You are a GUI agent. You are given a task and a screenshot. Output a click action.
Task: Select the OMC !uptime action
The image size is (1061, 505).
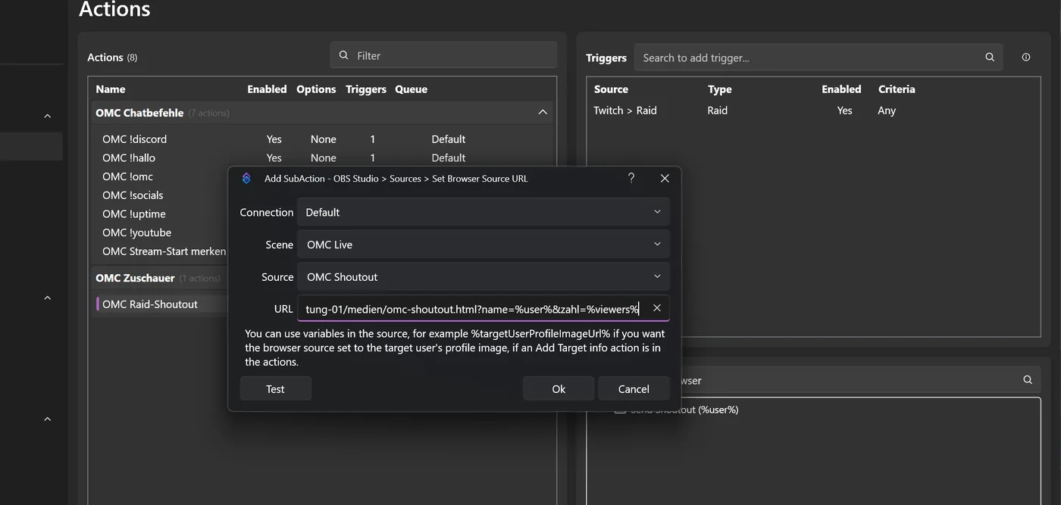(x=133, y=214)
